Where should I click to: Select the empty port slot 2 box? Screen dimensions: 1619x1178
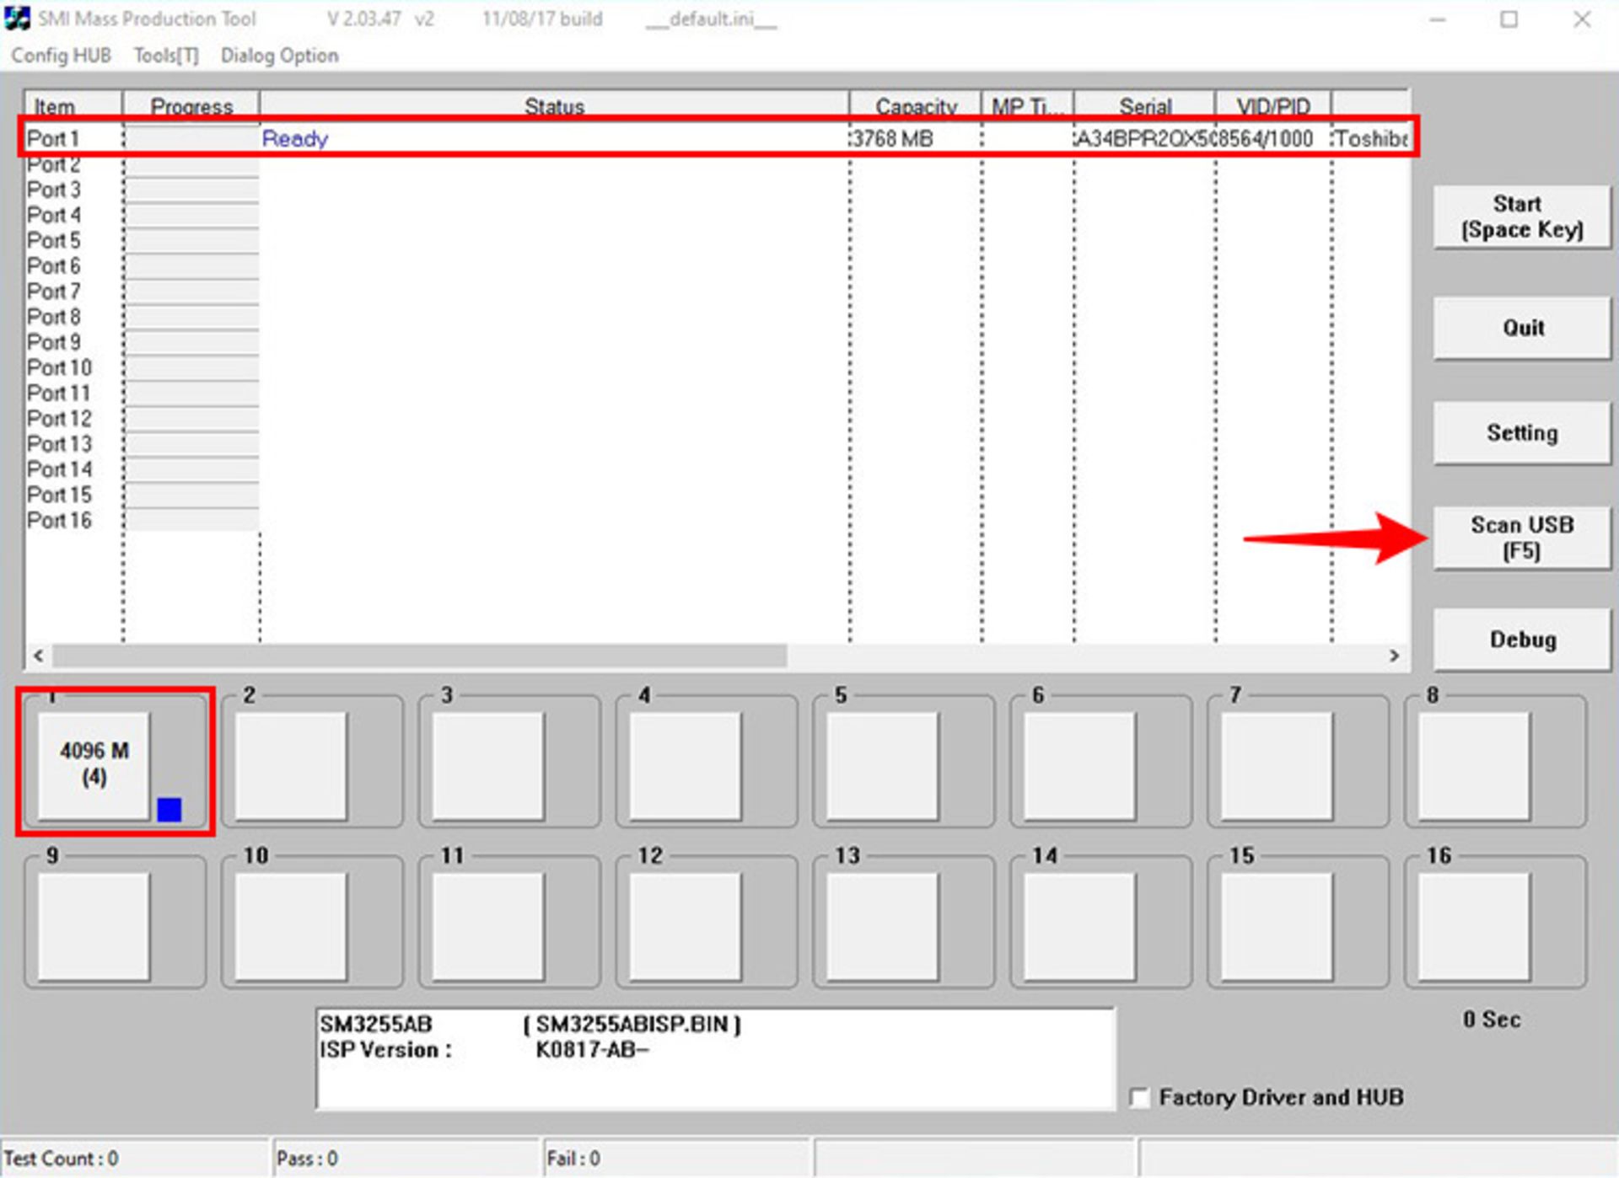pos(291,764)
